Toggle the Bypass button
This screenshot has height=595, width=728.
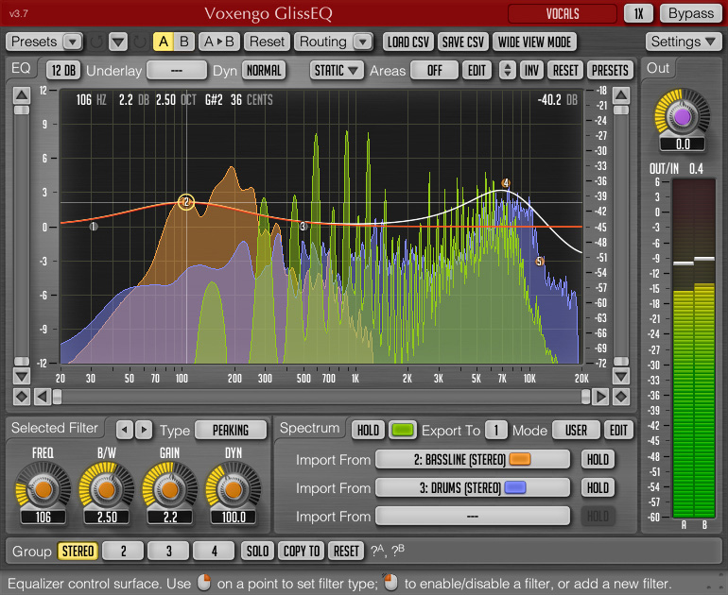(691, 14)
